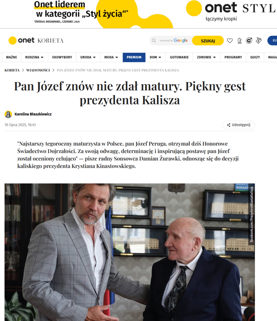Open the Dom dropdown menu
Image resolution: width=277 pixels, height=321 pixels.
[x=155, y=57]
